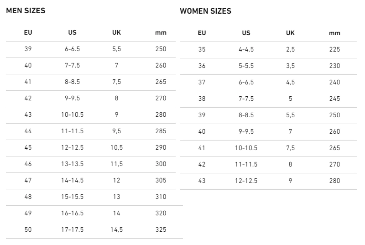Select women's EU size 38 cell
This screenshot has width=365, height=245.
[202, 99]
